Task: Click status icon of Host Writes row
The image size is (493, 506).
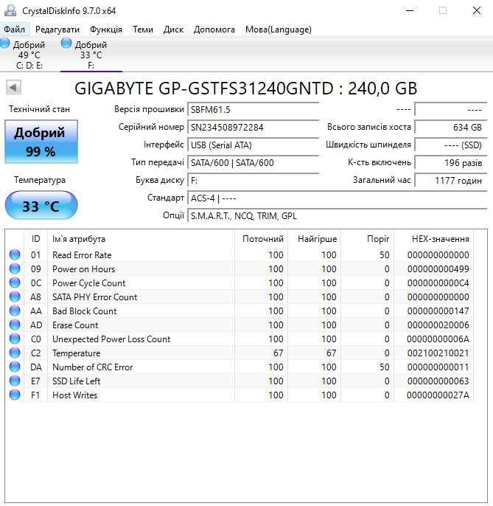Action: (x=15, y=395)
